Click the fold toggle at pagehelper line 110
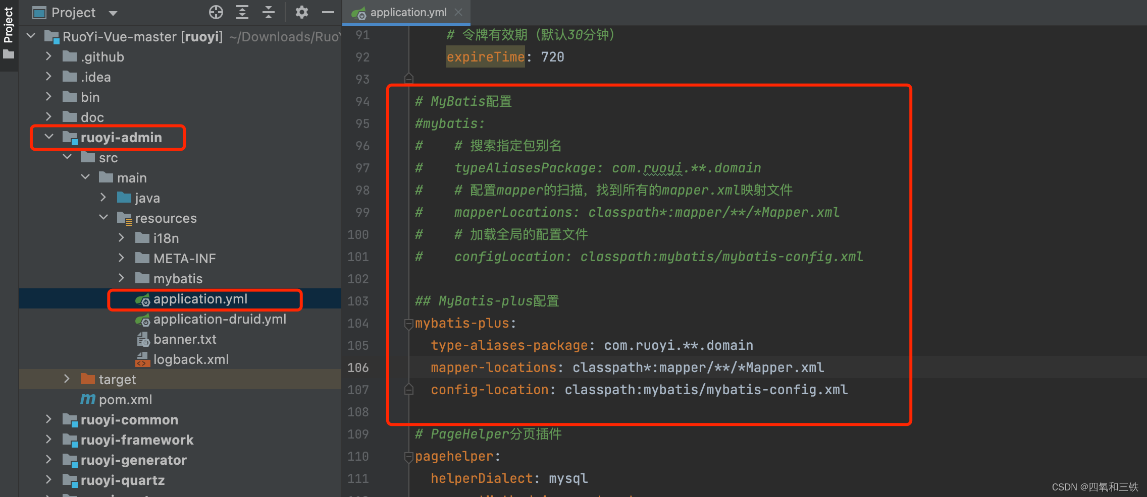This screenshot has height=497, width=1147. pyautogui.click(x=409, y=457)
